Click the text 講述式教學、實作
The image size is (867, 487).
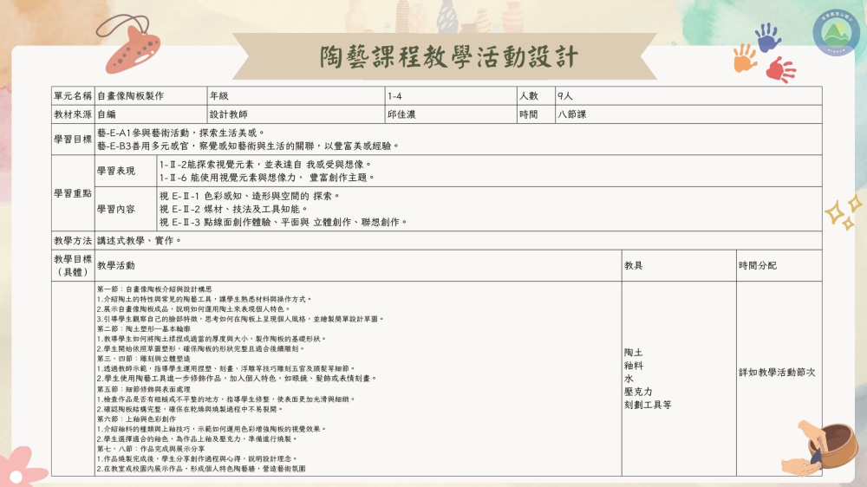tap(140, 240)
